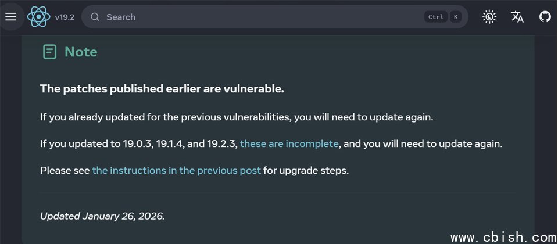
Task: Open "the instructions in the previous post" link
Action: tap(176, 171)
